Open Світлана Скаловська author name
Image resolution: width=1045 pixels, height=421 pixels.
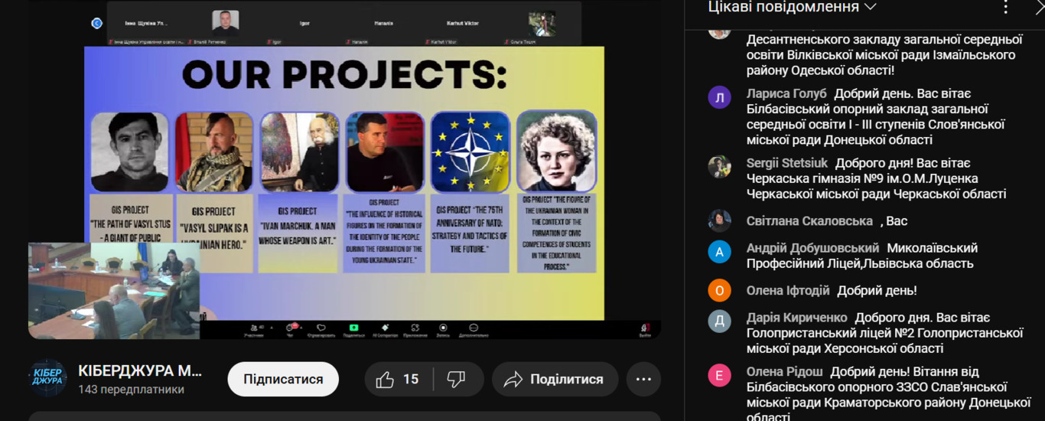(x=809, y=221)
